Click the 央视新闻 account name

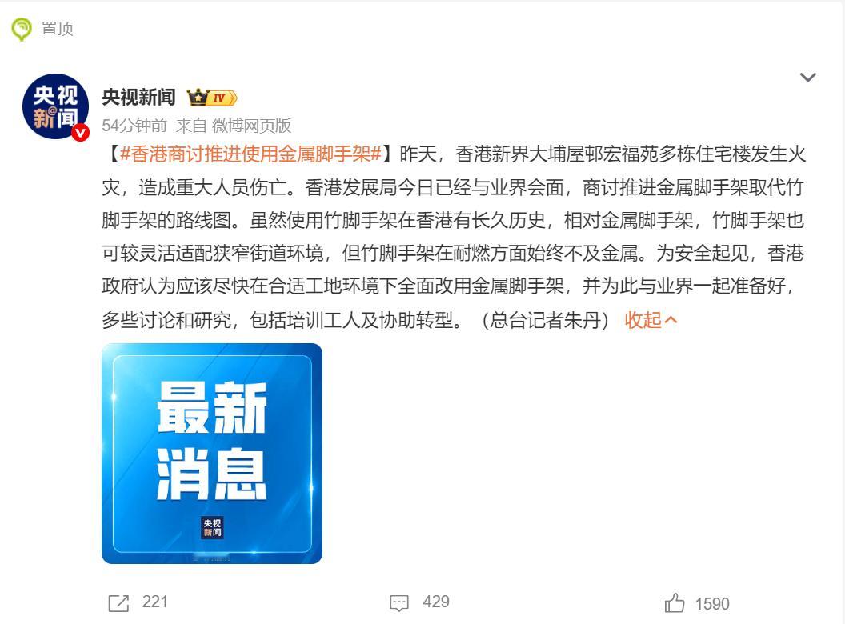[x=139, y=97]
